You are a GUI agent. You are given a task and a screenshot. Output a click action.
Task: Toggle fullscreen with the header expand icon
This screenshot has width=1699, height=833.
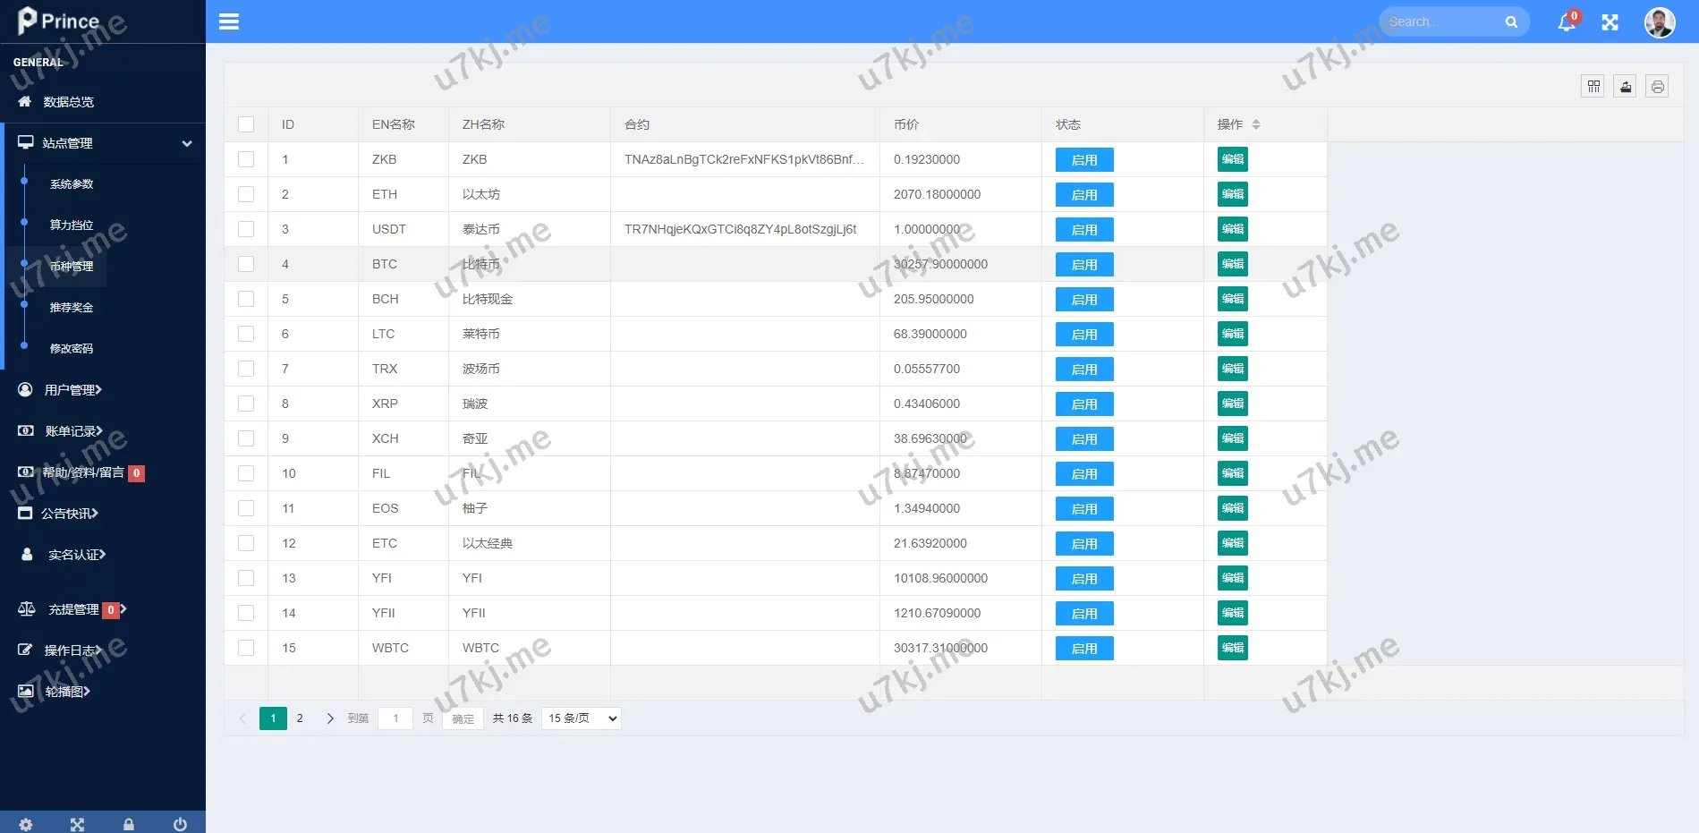(x=1610, y=22)
